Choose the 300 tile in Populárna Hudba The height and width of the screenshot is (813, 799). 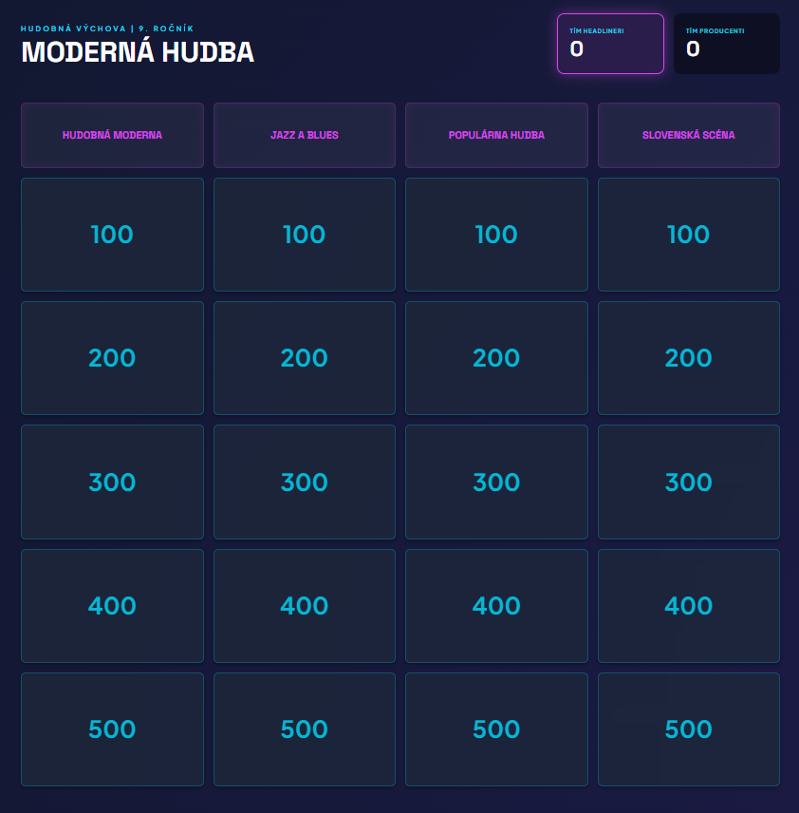tap(496, 482)
